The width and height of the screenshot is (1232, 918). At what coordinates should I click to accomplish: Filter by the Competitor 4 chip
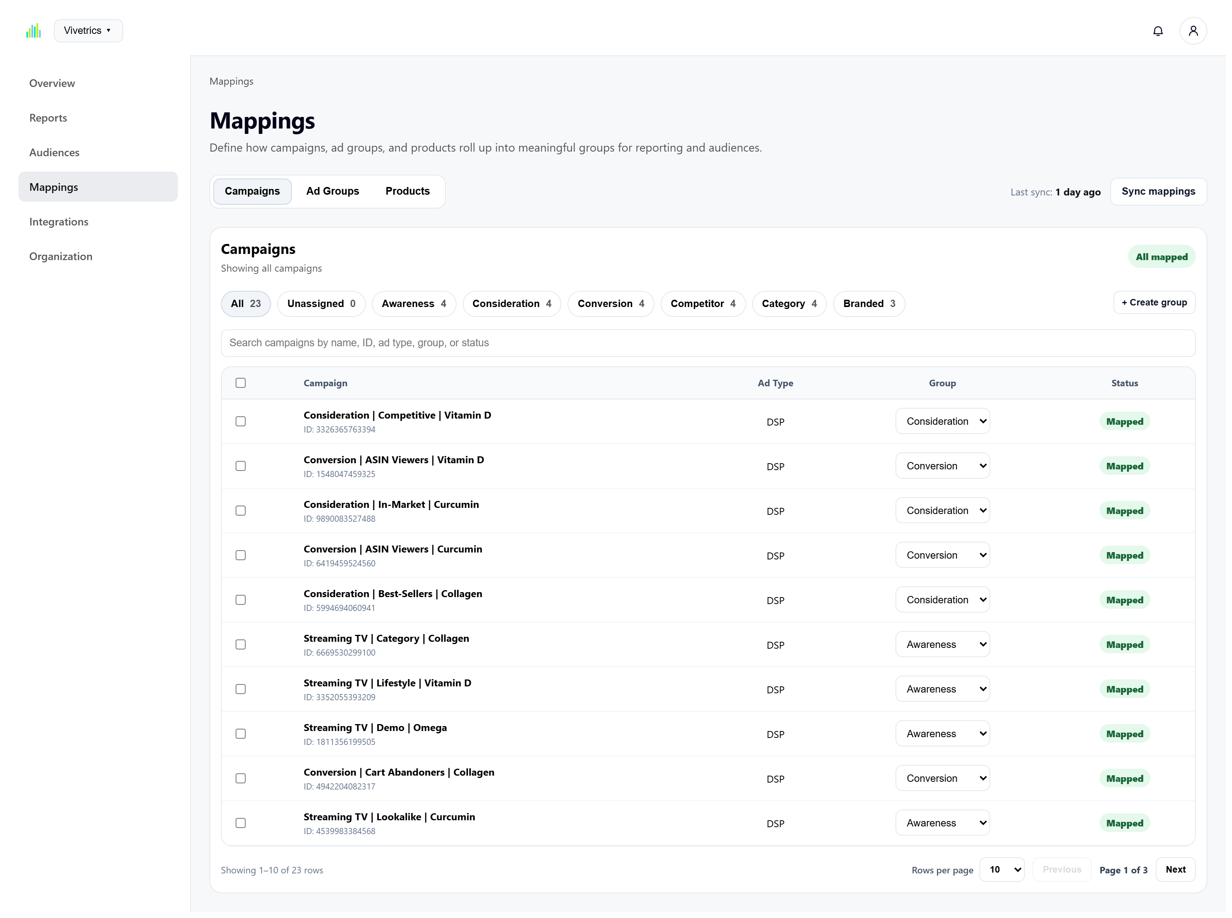(703, 304)
